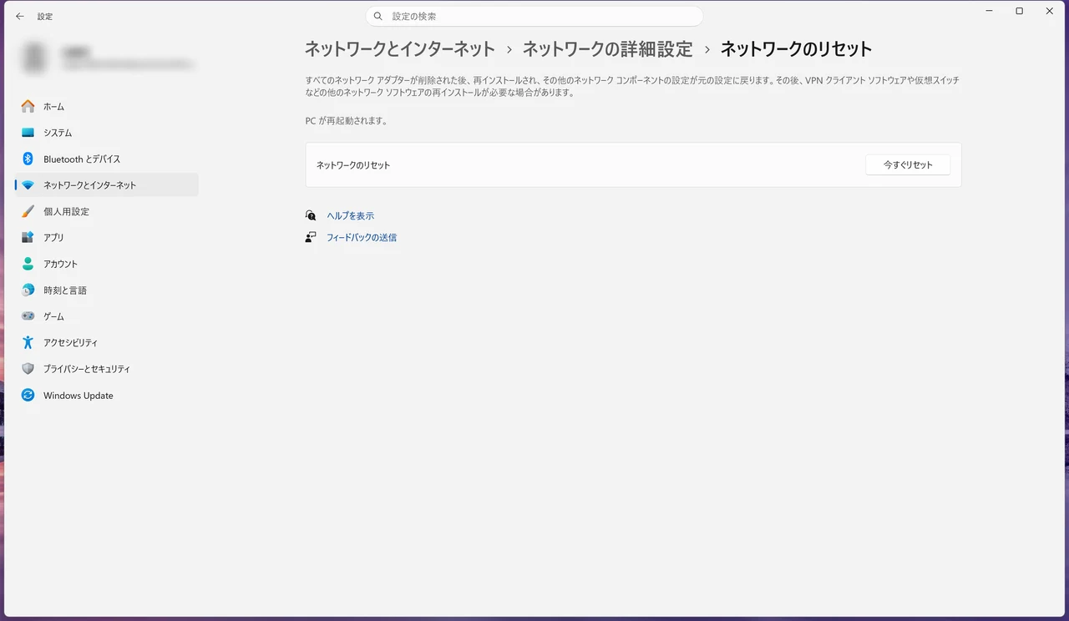Viewport: 1069px width, 621px height.
Task: Select ネットワークとインターネット in the sidebar
Action: click(107, 185)
